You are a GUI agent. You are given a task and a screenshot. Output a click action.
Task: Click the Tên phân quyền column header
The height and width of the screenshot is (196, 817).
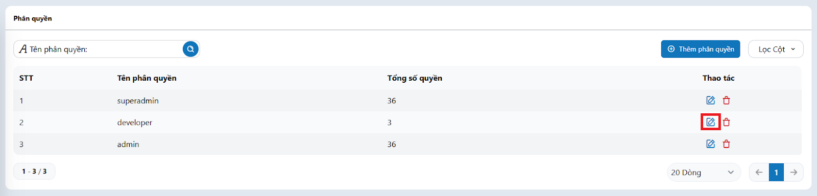tap(147, 78)
